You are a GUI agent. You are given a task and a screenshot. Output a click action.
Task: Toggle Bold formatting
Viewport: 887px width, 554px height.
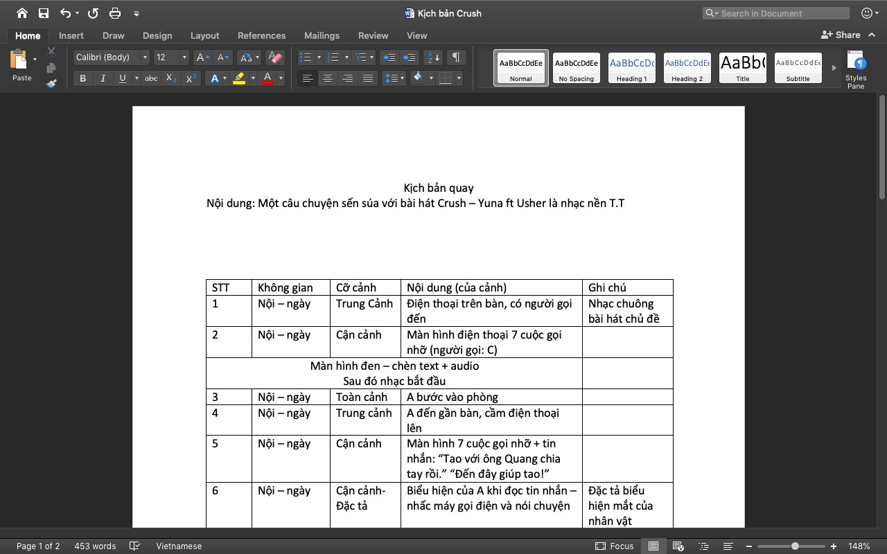click(82, 78)
